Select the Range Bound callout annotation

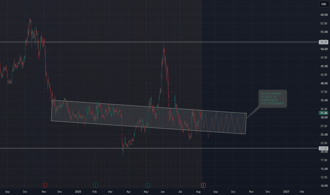[272, 99]
